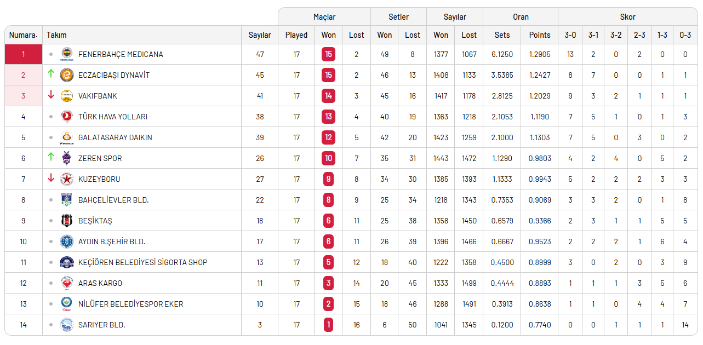Click the Keçiören Belediyesi Sigorta Shop name
Viewport: 703px width, 345px height.
(142, 262)
